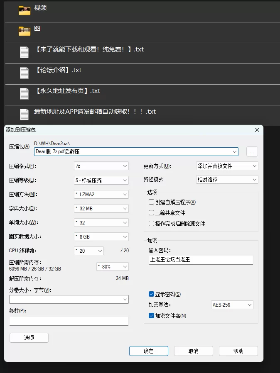Screen dimensions: 280x373
Task: Click the 取消 button
Action: pyautogui.click(x=193, y=351)
